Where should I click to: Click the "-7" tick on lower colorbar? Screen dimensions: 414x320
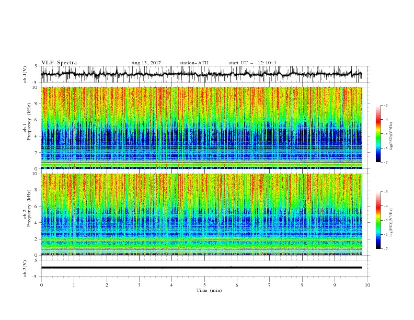(386, 249)
